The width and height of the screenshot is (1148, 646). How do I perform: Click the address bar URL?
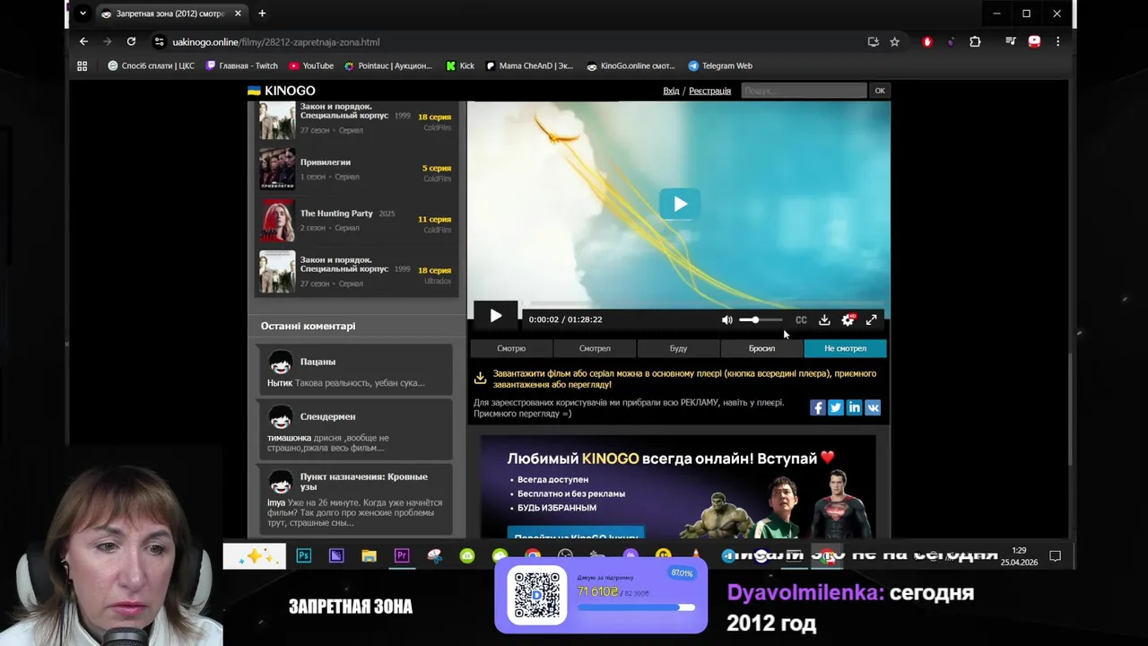(x=276, y=42)
